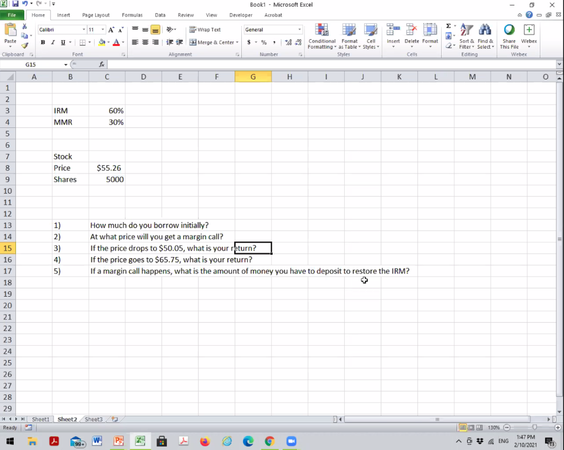Toggle bold formatting
Screen dimensions: 564x450
click(x=43, y=42)
